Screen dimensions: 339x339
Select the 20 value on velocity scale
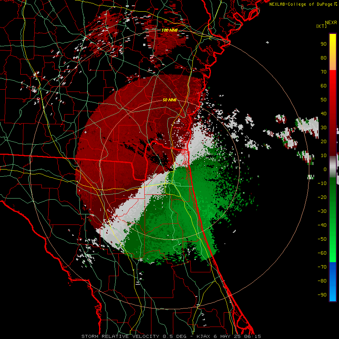click(x=324, y=142)
